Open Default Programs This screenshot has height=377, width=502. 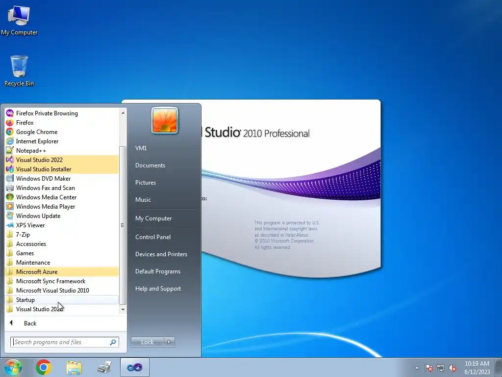click(157, 271)
